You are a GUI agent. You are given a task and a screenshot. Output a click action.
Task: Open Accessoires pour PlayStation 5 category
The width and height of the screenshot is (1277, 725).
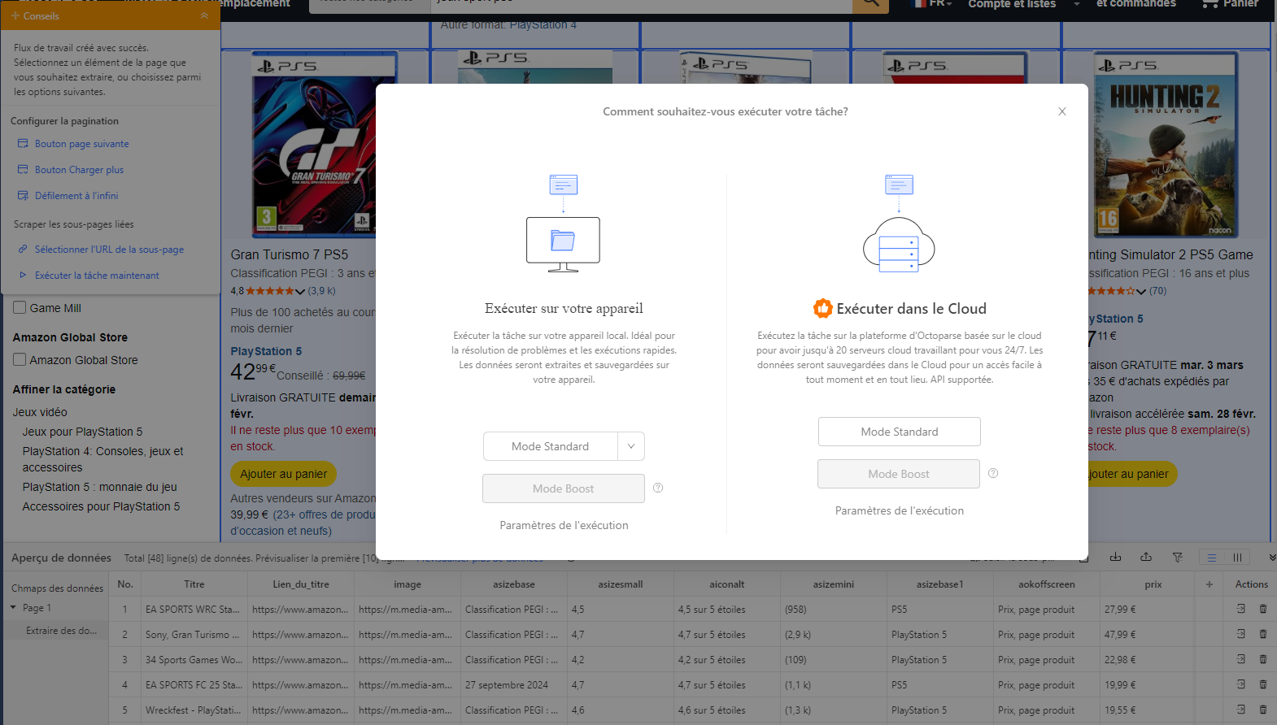tap(101, 506)
